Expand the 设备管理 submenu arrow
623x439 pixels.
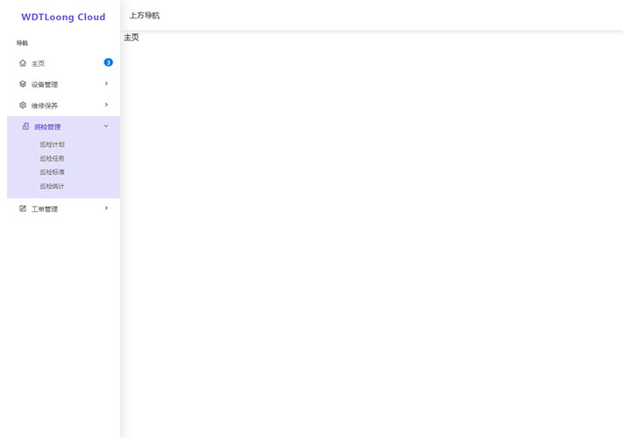coord(106,83)
